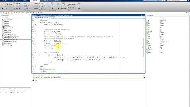Click the Video breadcrumb in address bar

pyautogui.click(x=41, y=13)
